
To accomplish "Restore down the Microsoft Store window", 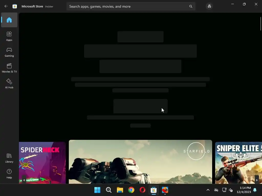I will [x=244, y=4].
